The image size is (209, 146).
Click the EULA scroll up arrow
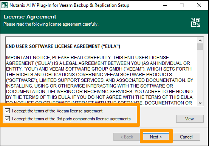200,40
